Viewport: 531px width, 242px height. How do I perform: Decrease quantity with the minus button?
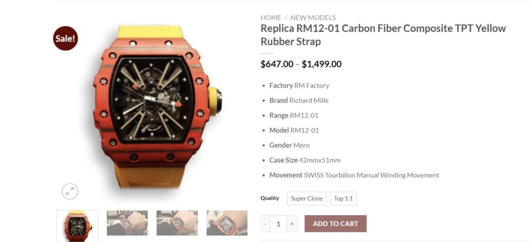pyautogui.click(x=265, y=224)
